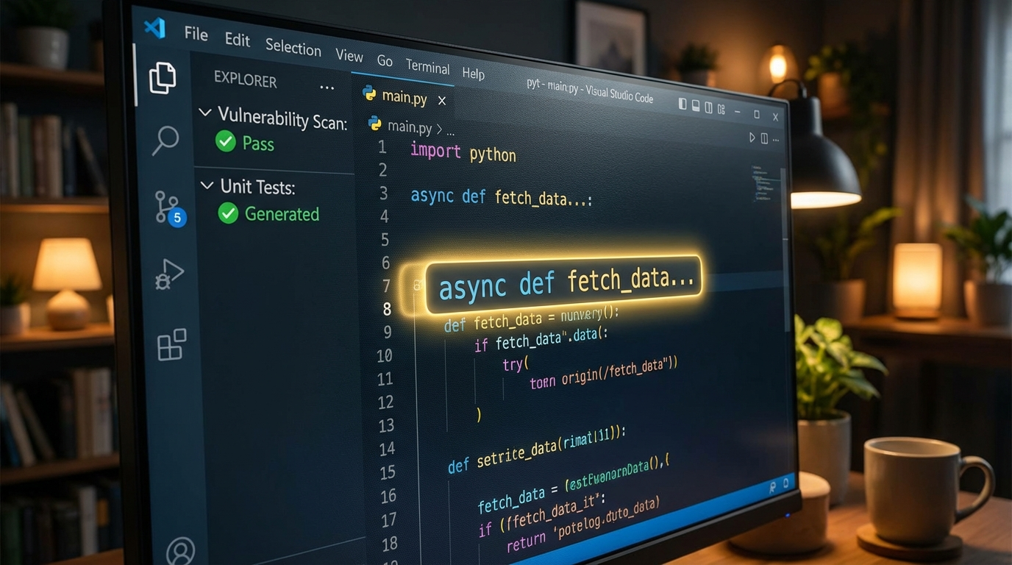Screen dimensions: 1012x565
Task: Toggle bottom panel layout icon in title bar
Action: pyautogui.click(x=696, y=107)
